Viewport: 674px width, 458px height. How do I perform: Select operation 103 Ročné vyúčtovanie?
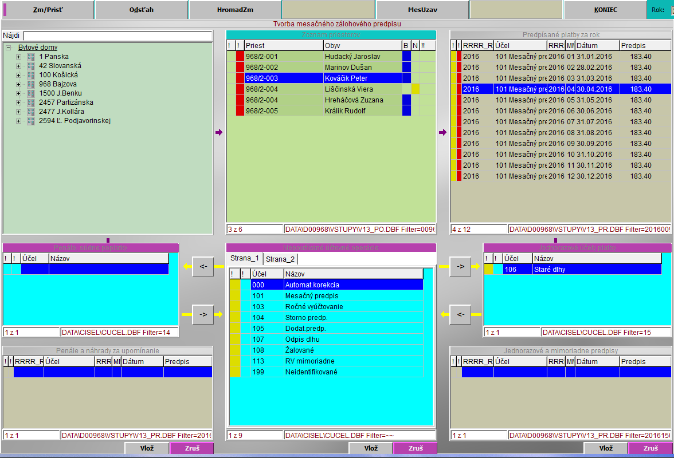click(326, 306)
